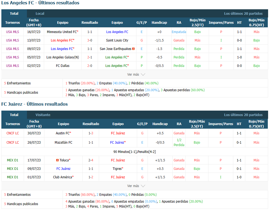The image size is (270, 210).
Task: Click '90 Minutos[1-1],Penaltis[4-2]' note
Action: [134, 152]
